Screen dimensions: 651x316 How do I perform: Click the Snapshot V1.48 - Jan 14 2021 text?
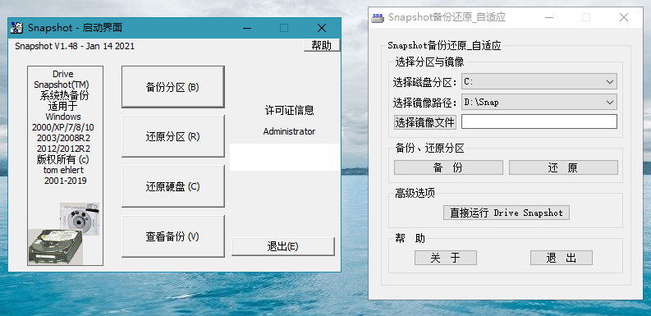[x=75, y=46]
